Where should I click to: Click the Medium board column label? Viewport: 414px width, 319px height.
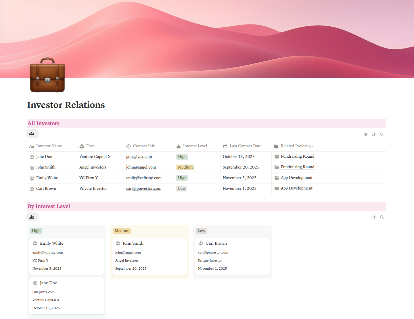[122, 231]
